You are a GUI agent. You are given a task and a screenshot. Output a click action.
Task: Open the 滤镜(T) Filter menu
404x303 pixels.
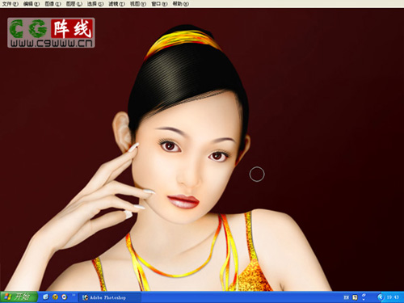click(x=117, y=4)
